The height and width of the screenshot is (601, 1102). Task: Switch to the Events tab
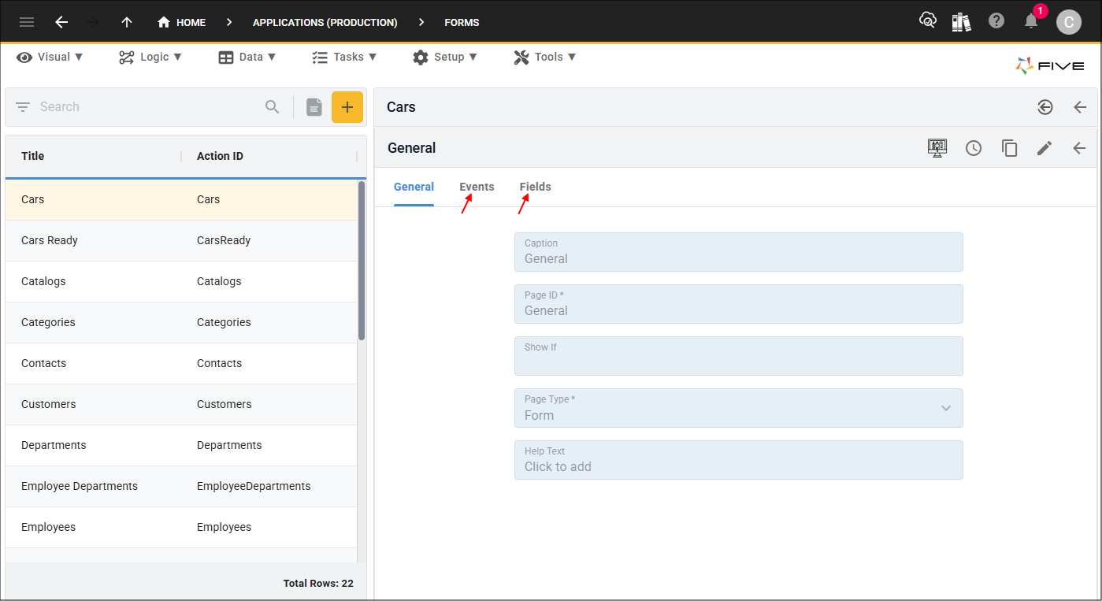click(477, 187)
